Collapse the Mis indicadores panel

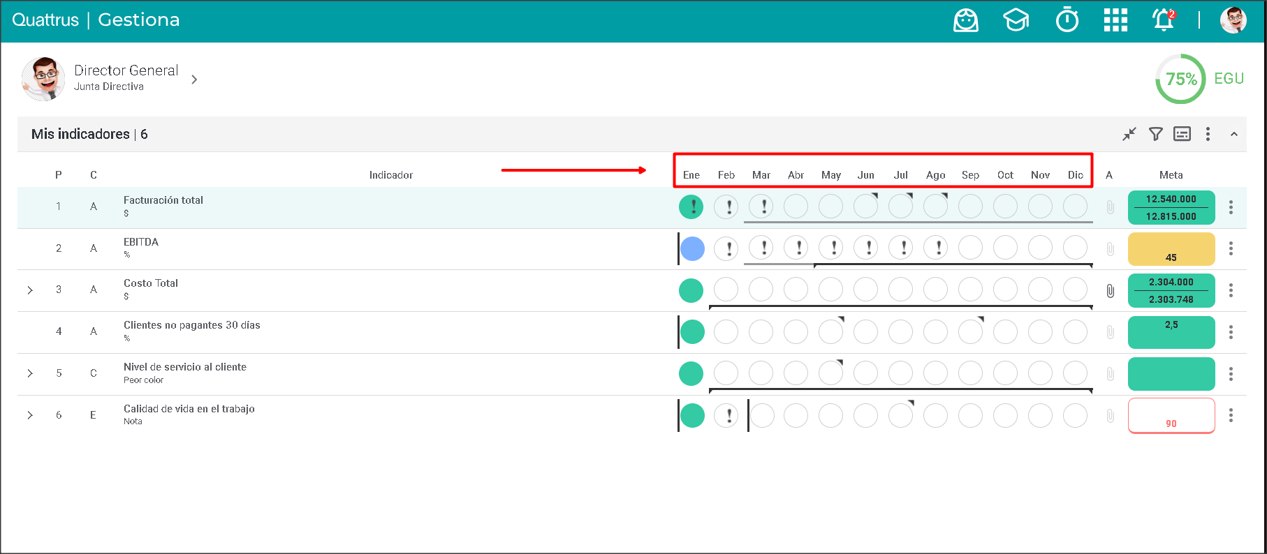1234,134
